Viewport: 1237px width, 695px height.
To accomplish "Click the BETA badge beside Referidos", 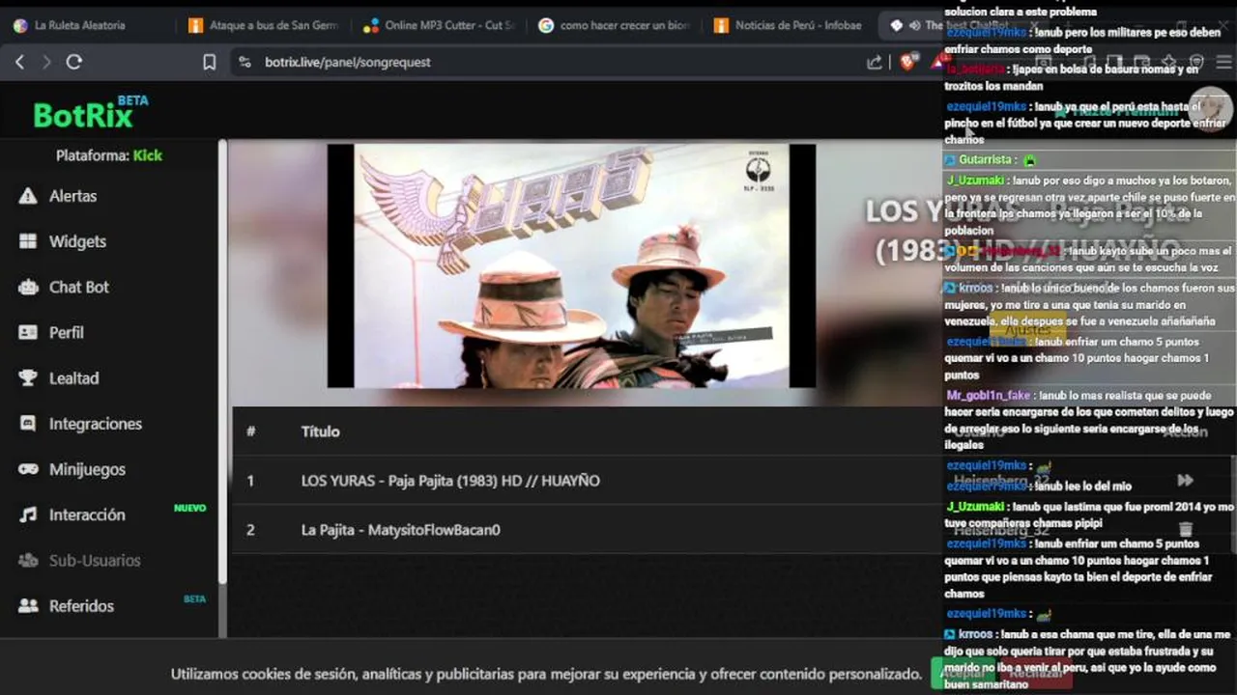I will [x=194, y=599].
